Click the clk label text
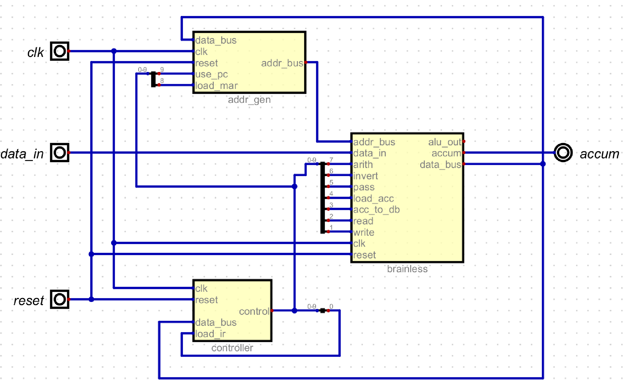This screenshot has width=629, height=383. point(35,53)
